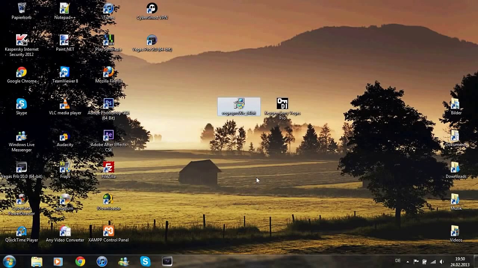Select the Audacity desktop icon
This screenshot has height=268, width=478.
65,138
